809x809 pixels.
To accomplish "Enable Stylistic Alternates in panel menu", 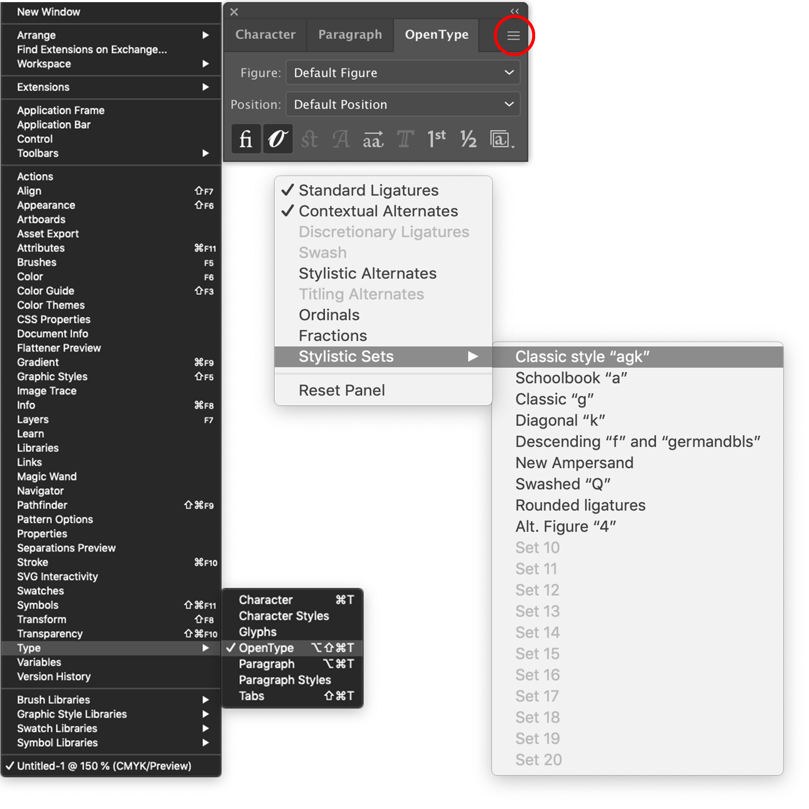I will point(383,273).
